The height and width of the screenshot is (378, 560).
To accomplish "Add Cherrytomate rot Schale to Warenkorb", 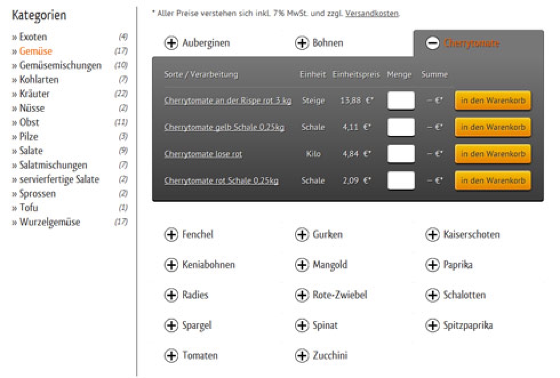I will [493, 181].
